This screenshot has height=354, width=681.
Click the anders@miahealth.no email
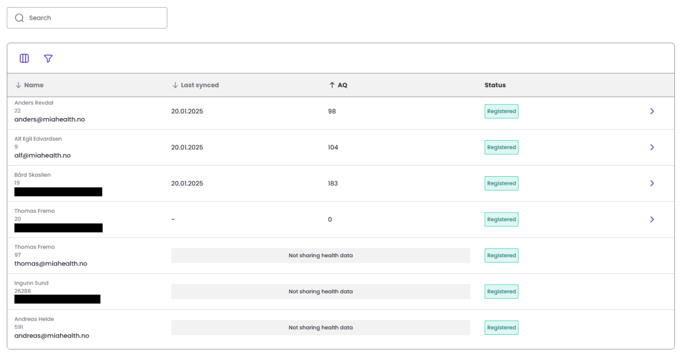pyautogui.click(x=50, y=120)
